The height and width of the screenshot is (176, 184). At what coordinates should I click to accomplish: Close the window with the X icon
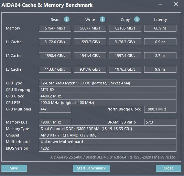pyautogui.click(x=176, y=4)
